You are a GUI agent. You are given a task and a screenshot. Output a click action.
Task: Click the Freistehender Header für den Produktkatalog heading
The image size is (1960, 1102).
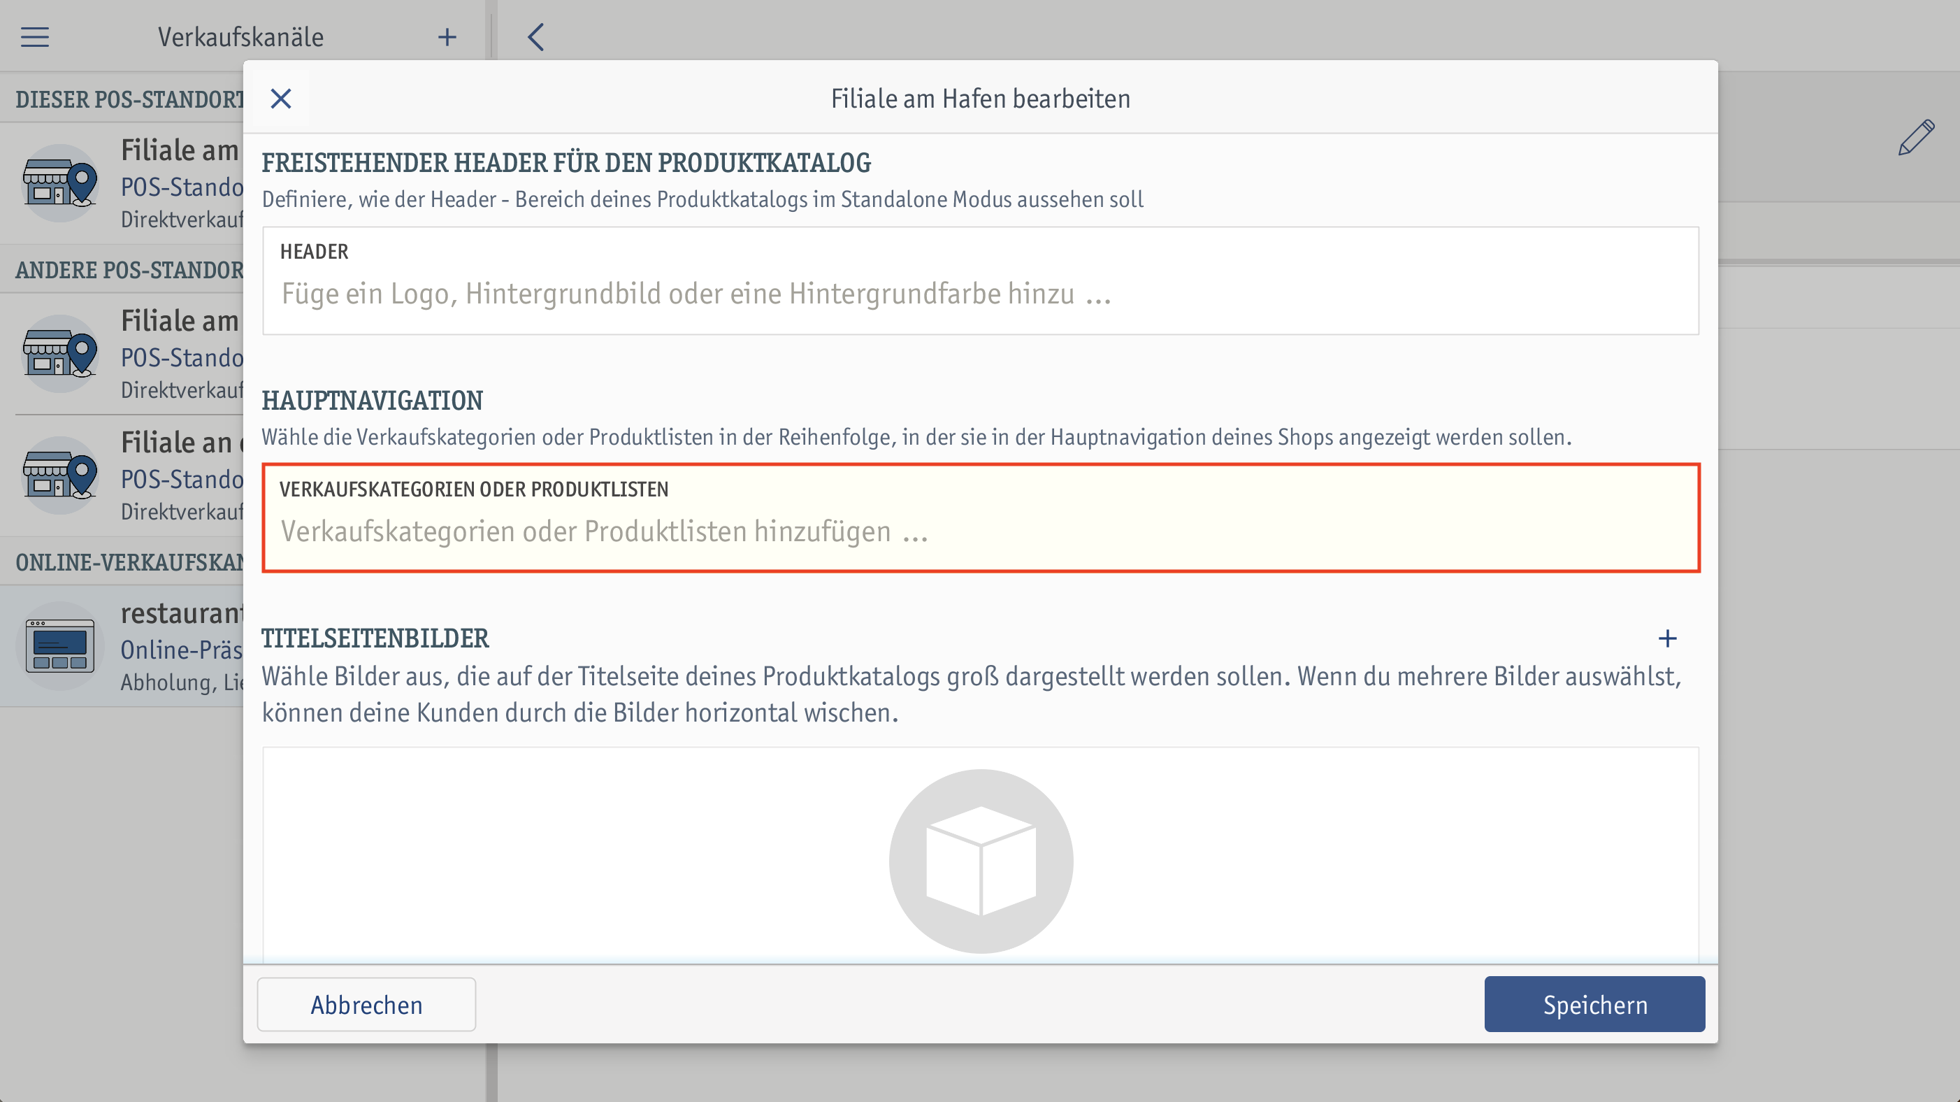click(x=566, y=162)
